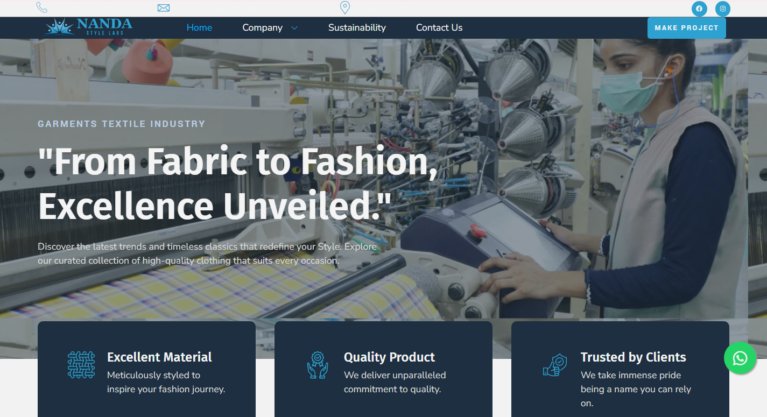The width and height of the screenshot is (767, 417).
Task: Start a chat via WhatsApp floating icon
Action: click(x=740, y=358)
